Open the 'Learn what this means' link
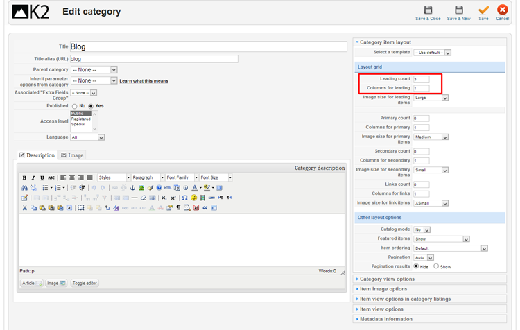This screenshot has width=520, height=330. pyautogui.click(x=144, y=81)
